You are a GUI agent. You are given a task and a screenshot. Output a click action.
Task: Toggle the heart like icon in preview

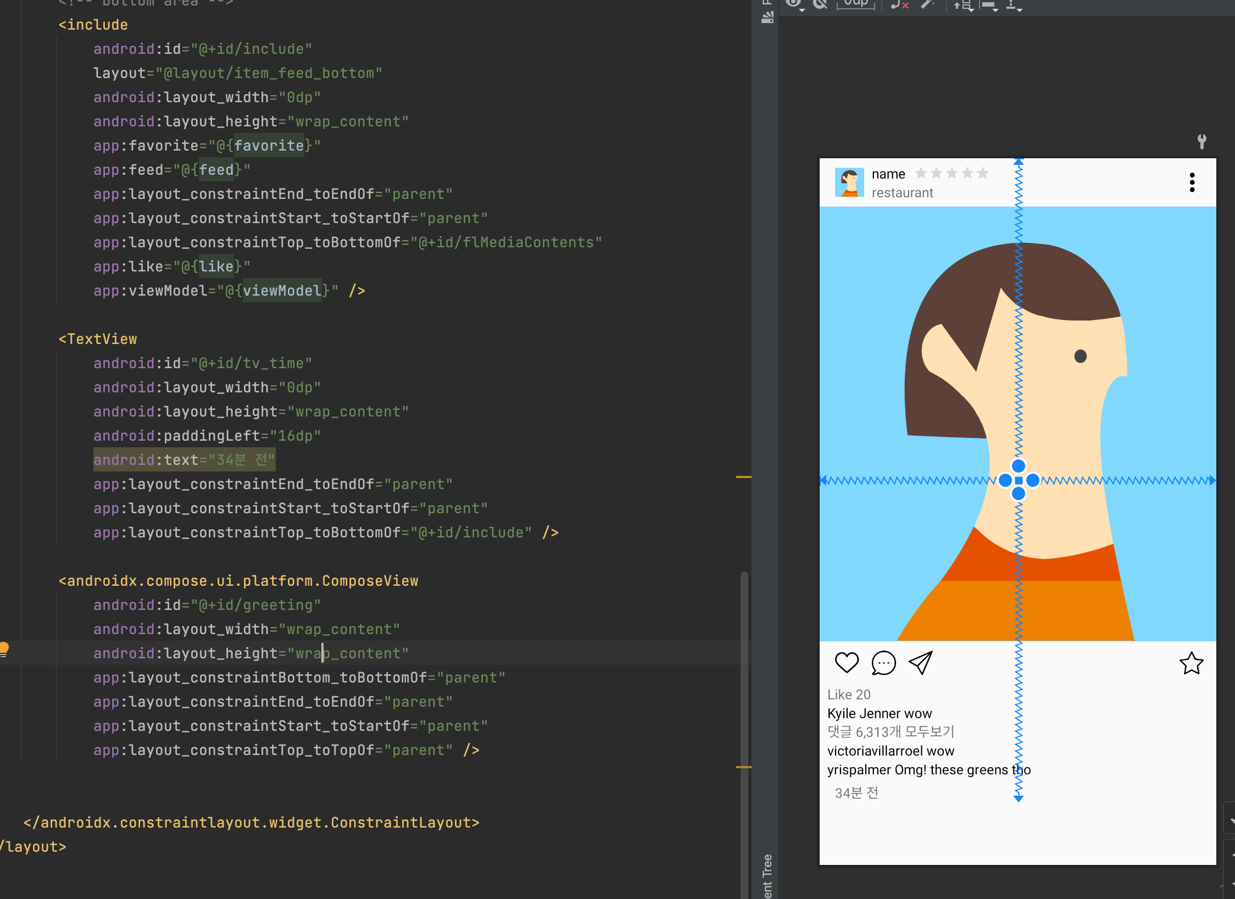coord(846,663)
